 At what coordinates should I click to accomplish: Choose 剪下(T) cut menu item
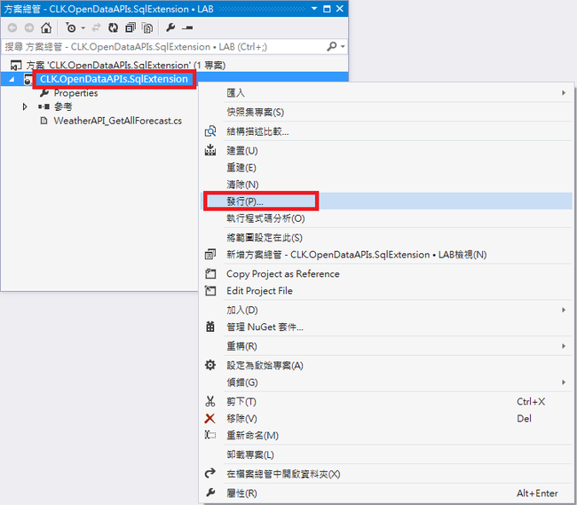point(386,402)
